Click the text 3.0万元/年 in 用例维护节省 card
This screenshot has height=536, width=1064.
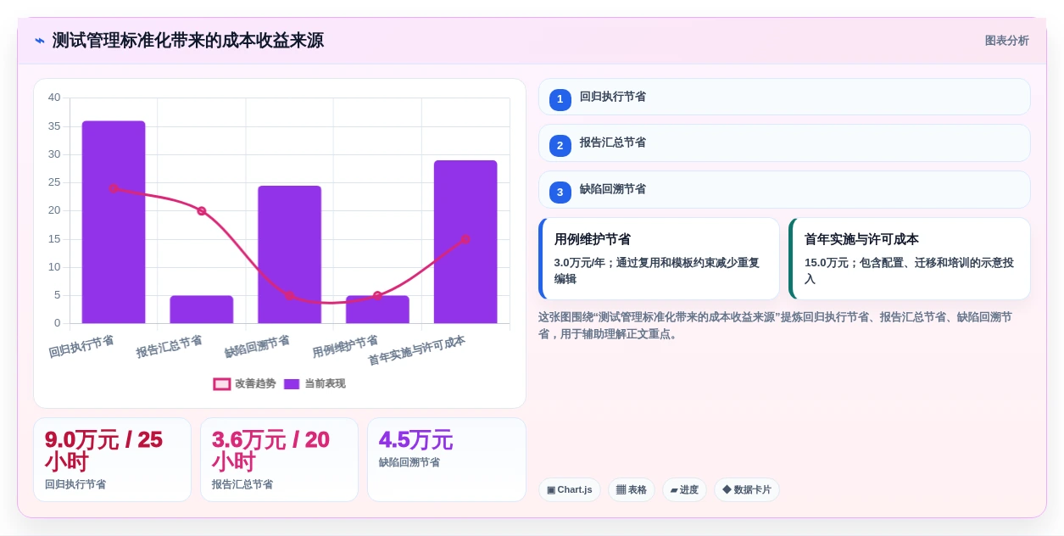[x=580, y=263]
